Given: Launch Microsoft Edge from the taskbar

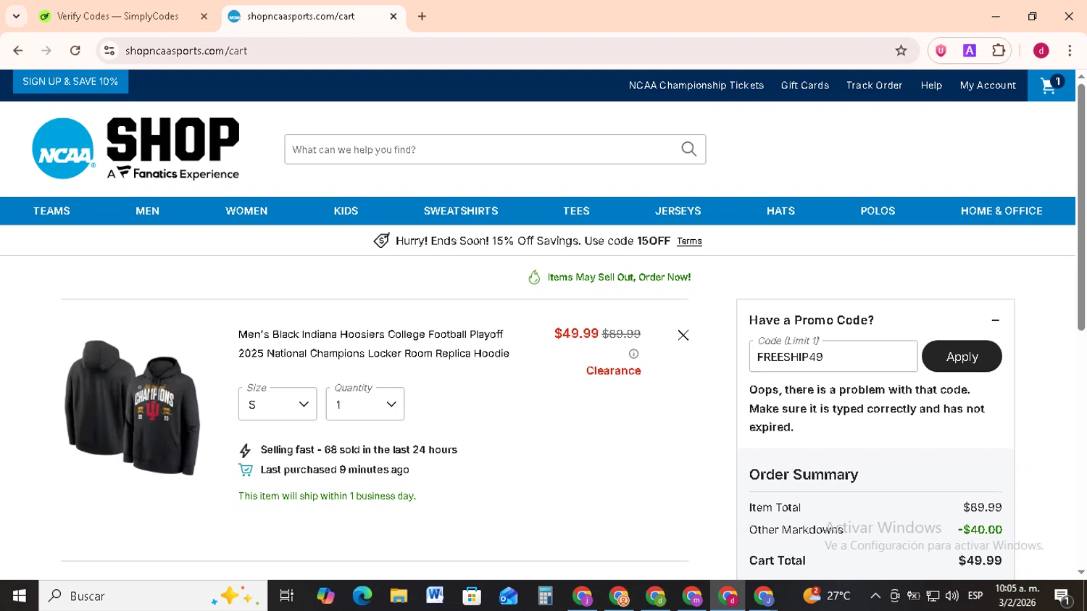Looking at the screenshot, I should pyautogui.click(x=362, y=596).
